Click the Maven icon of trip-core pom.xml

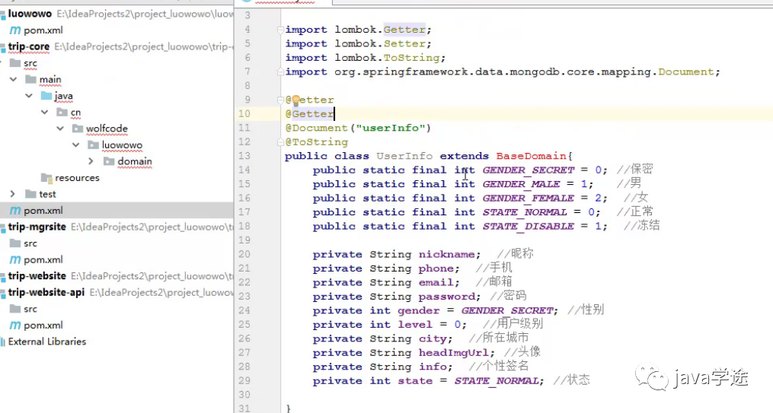[x=14, y=211]
